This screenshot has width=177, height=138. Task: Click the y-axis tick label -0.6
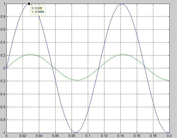[x=3, y=107]
